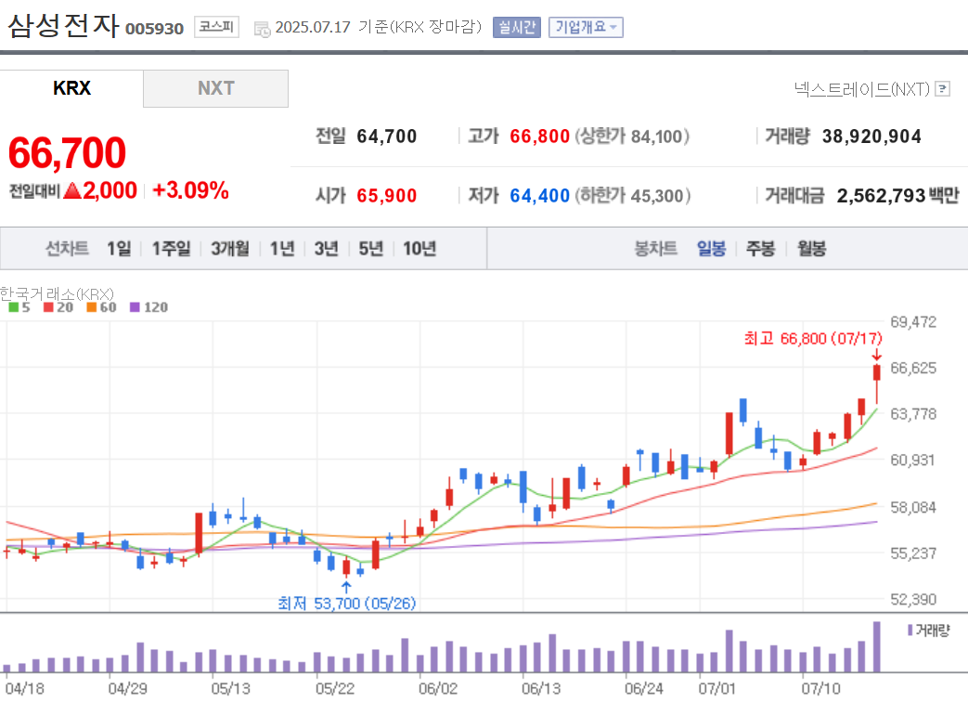Select the 1년 line chart period
Image resolution: width=968 pixels, height=715 pixels.
coord(282,248)
